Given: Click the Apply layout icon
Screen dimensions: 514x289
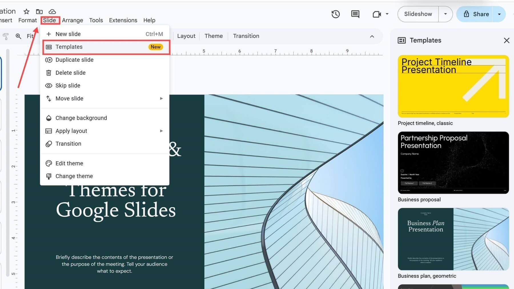Looking at the screenshot, I should (x=49, y=131).
